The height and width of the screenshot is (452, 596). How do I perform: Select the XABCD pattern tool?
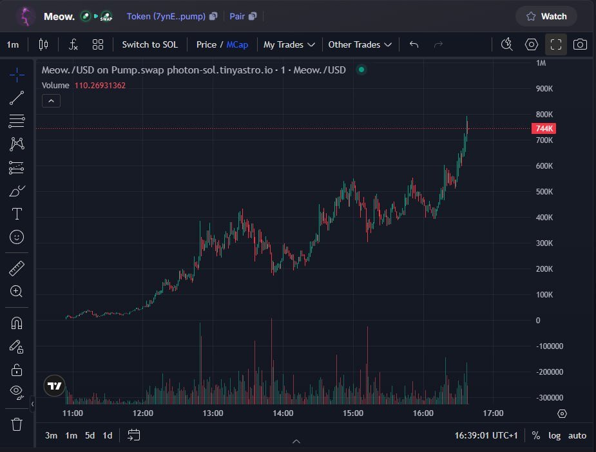click(x=17, y=144)
